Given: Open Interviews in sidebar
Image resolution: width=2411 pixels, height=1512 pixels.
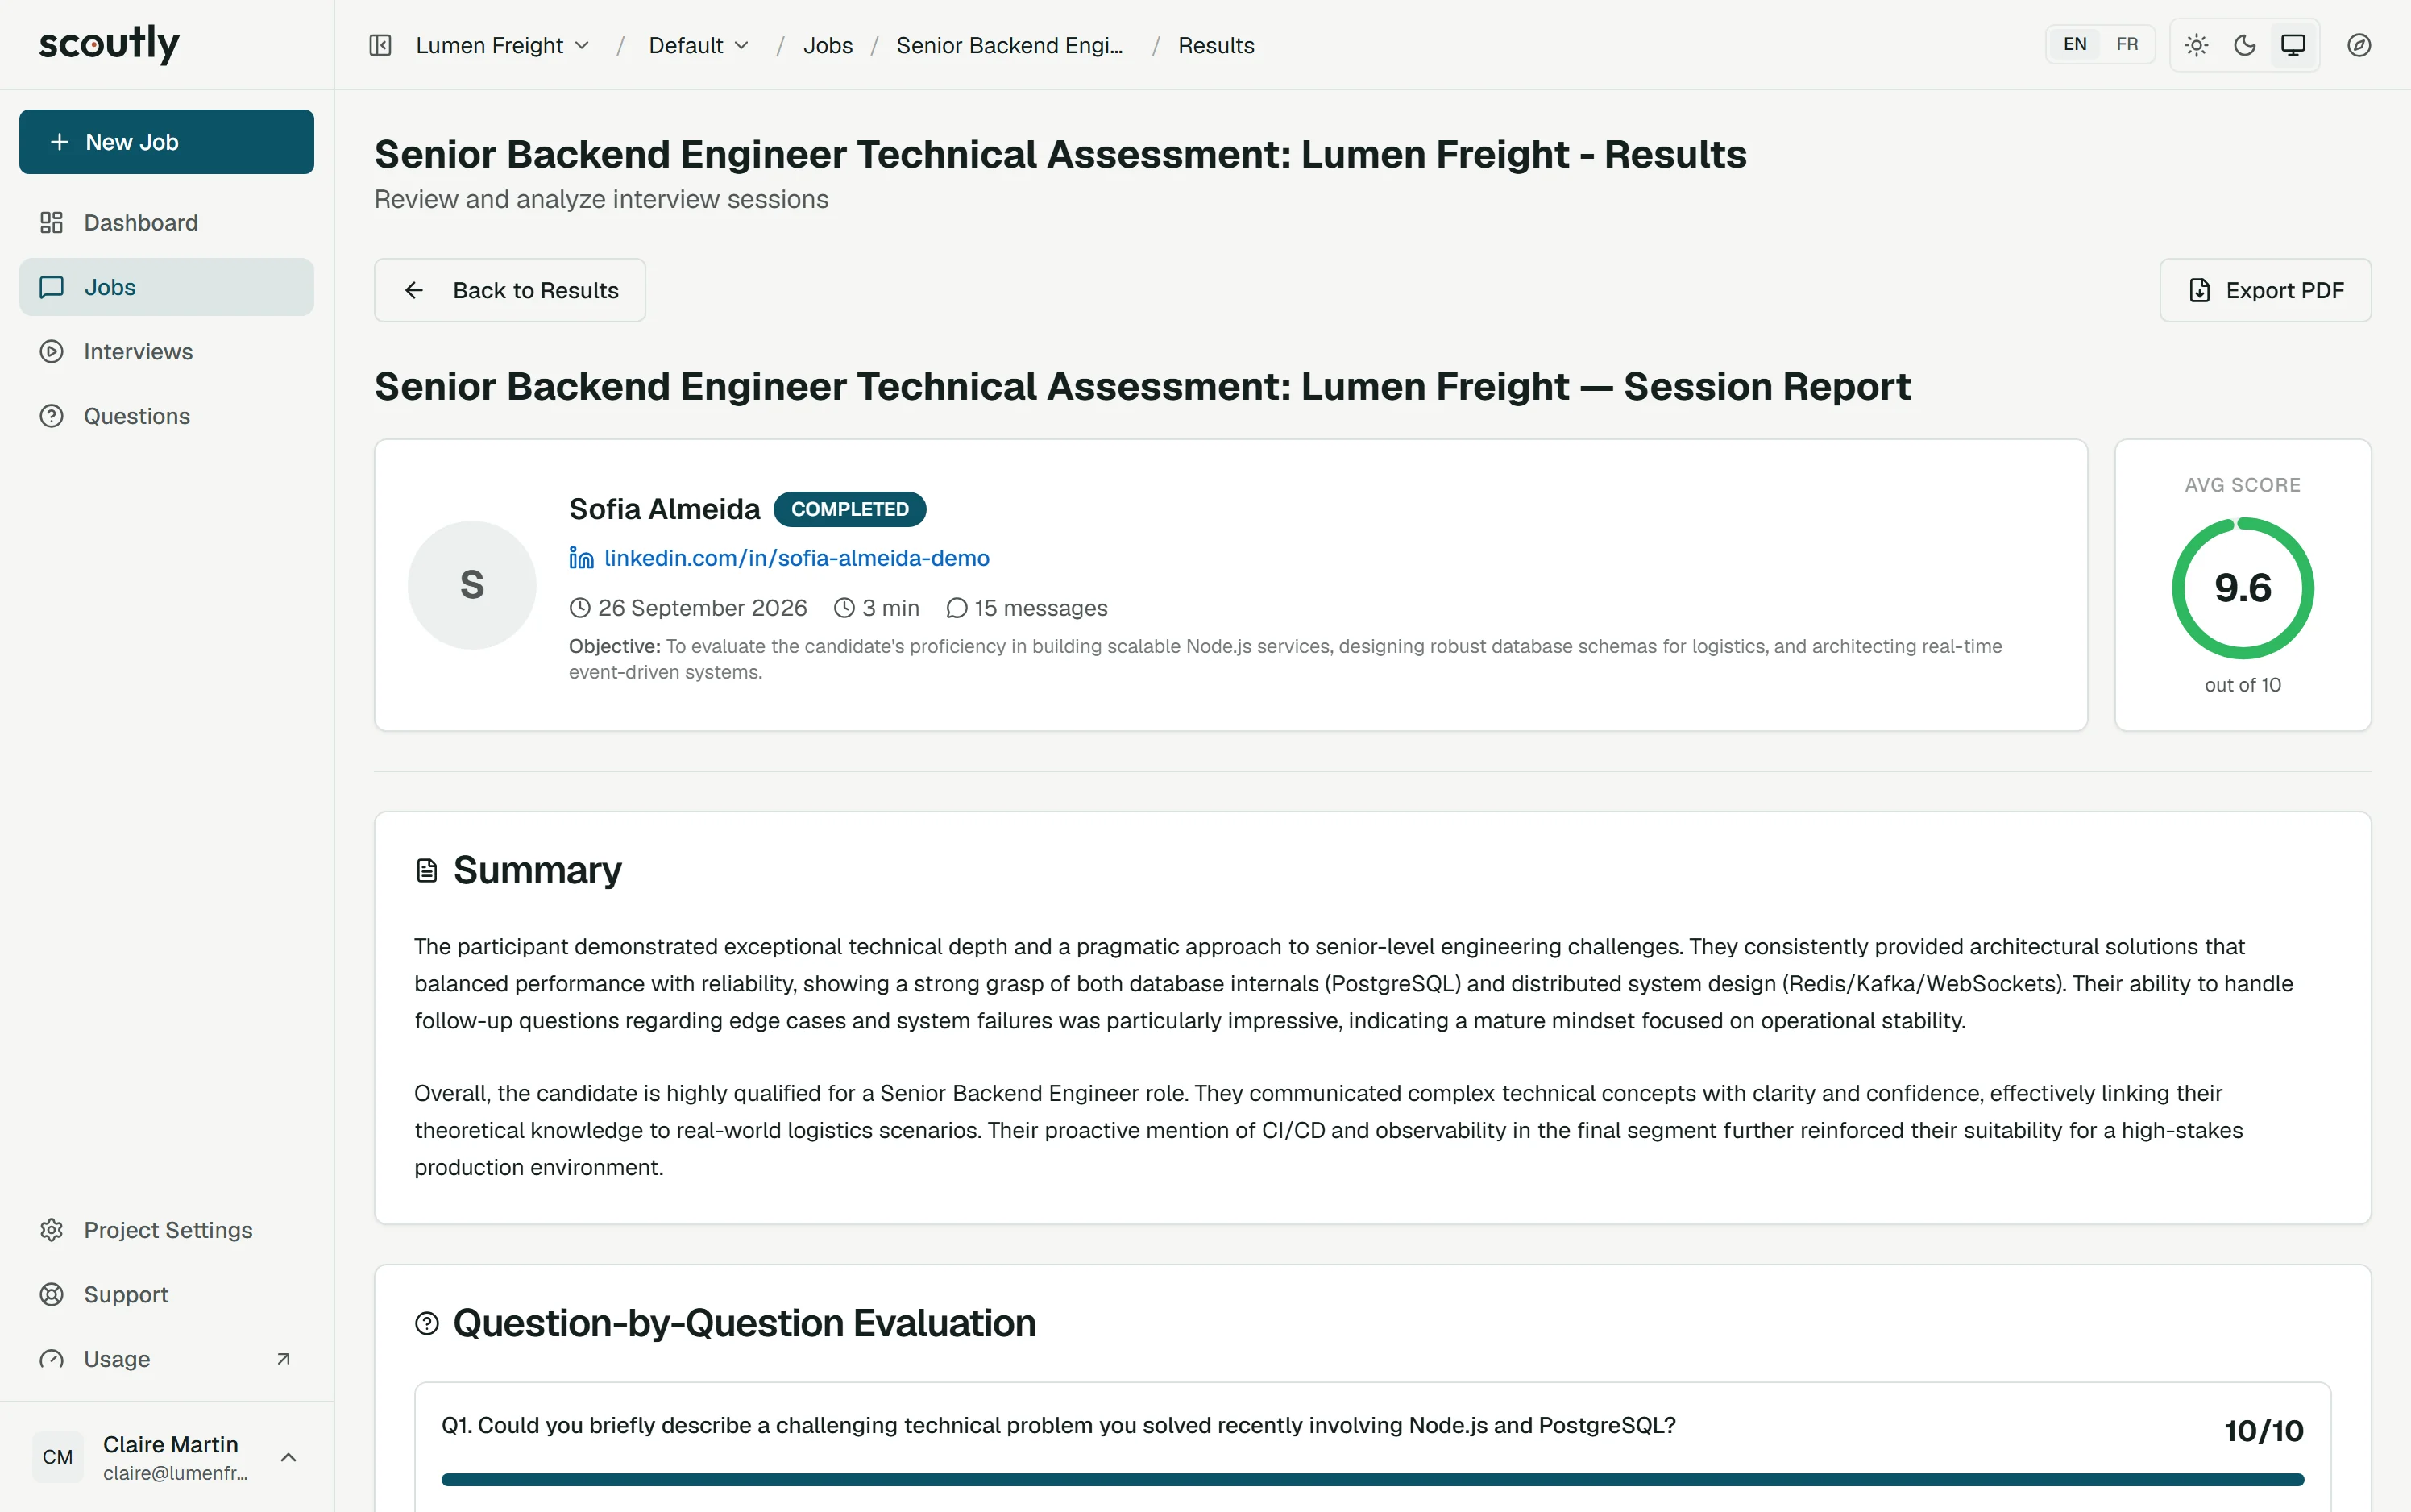Looking at the screenshot, I should tap(167, 351).
